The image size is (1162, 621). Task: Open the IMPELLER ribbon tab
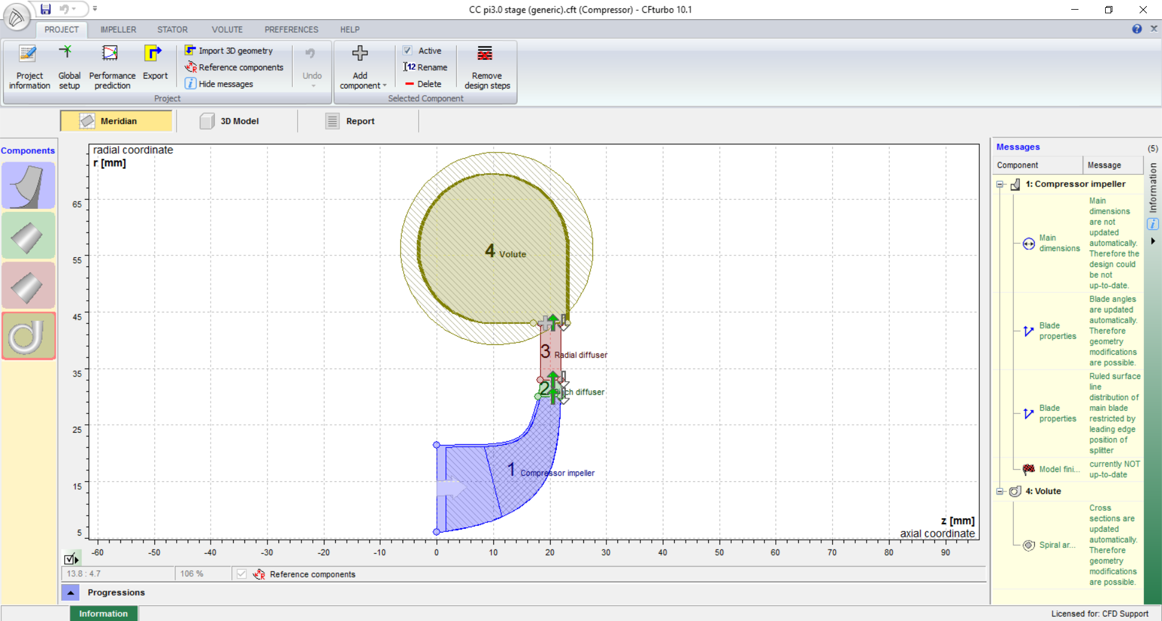tap(118, 29)
